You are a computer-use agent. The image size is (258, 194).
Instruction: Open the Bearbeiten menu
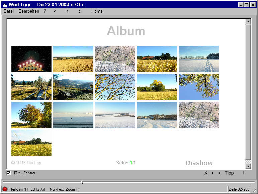click(29, 11)
